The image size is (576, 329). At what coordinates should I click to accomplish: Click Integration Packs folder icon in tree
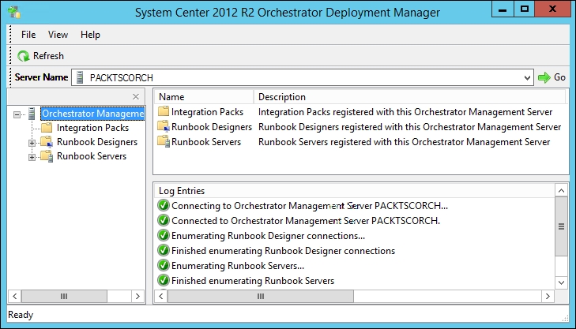(47, 128)
